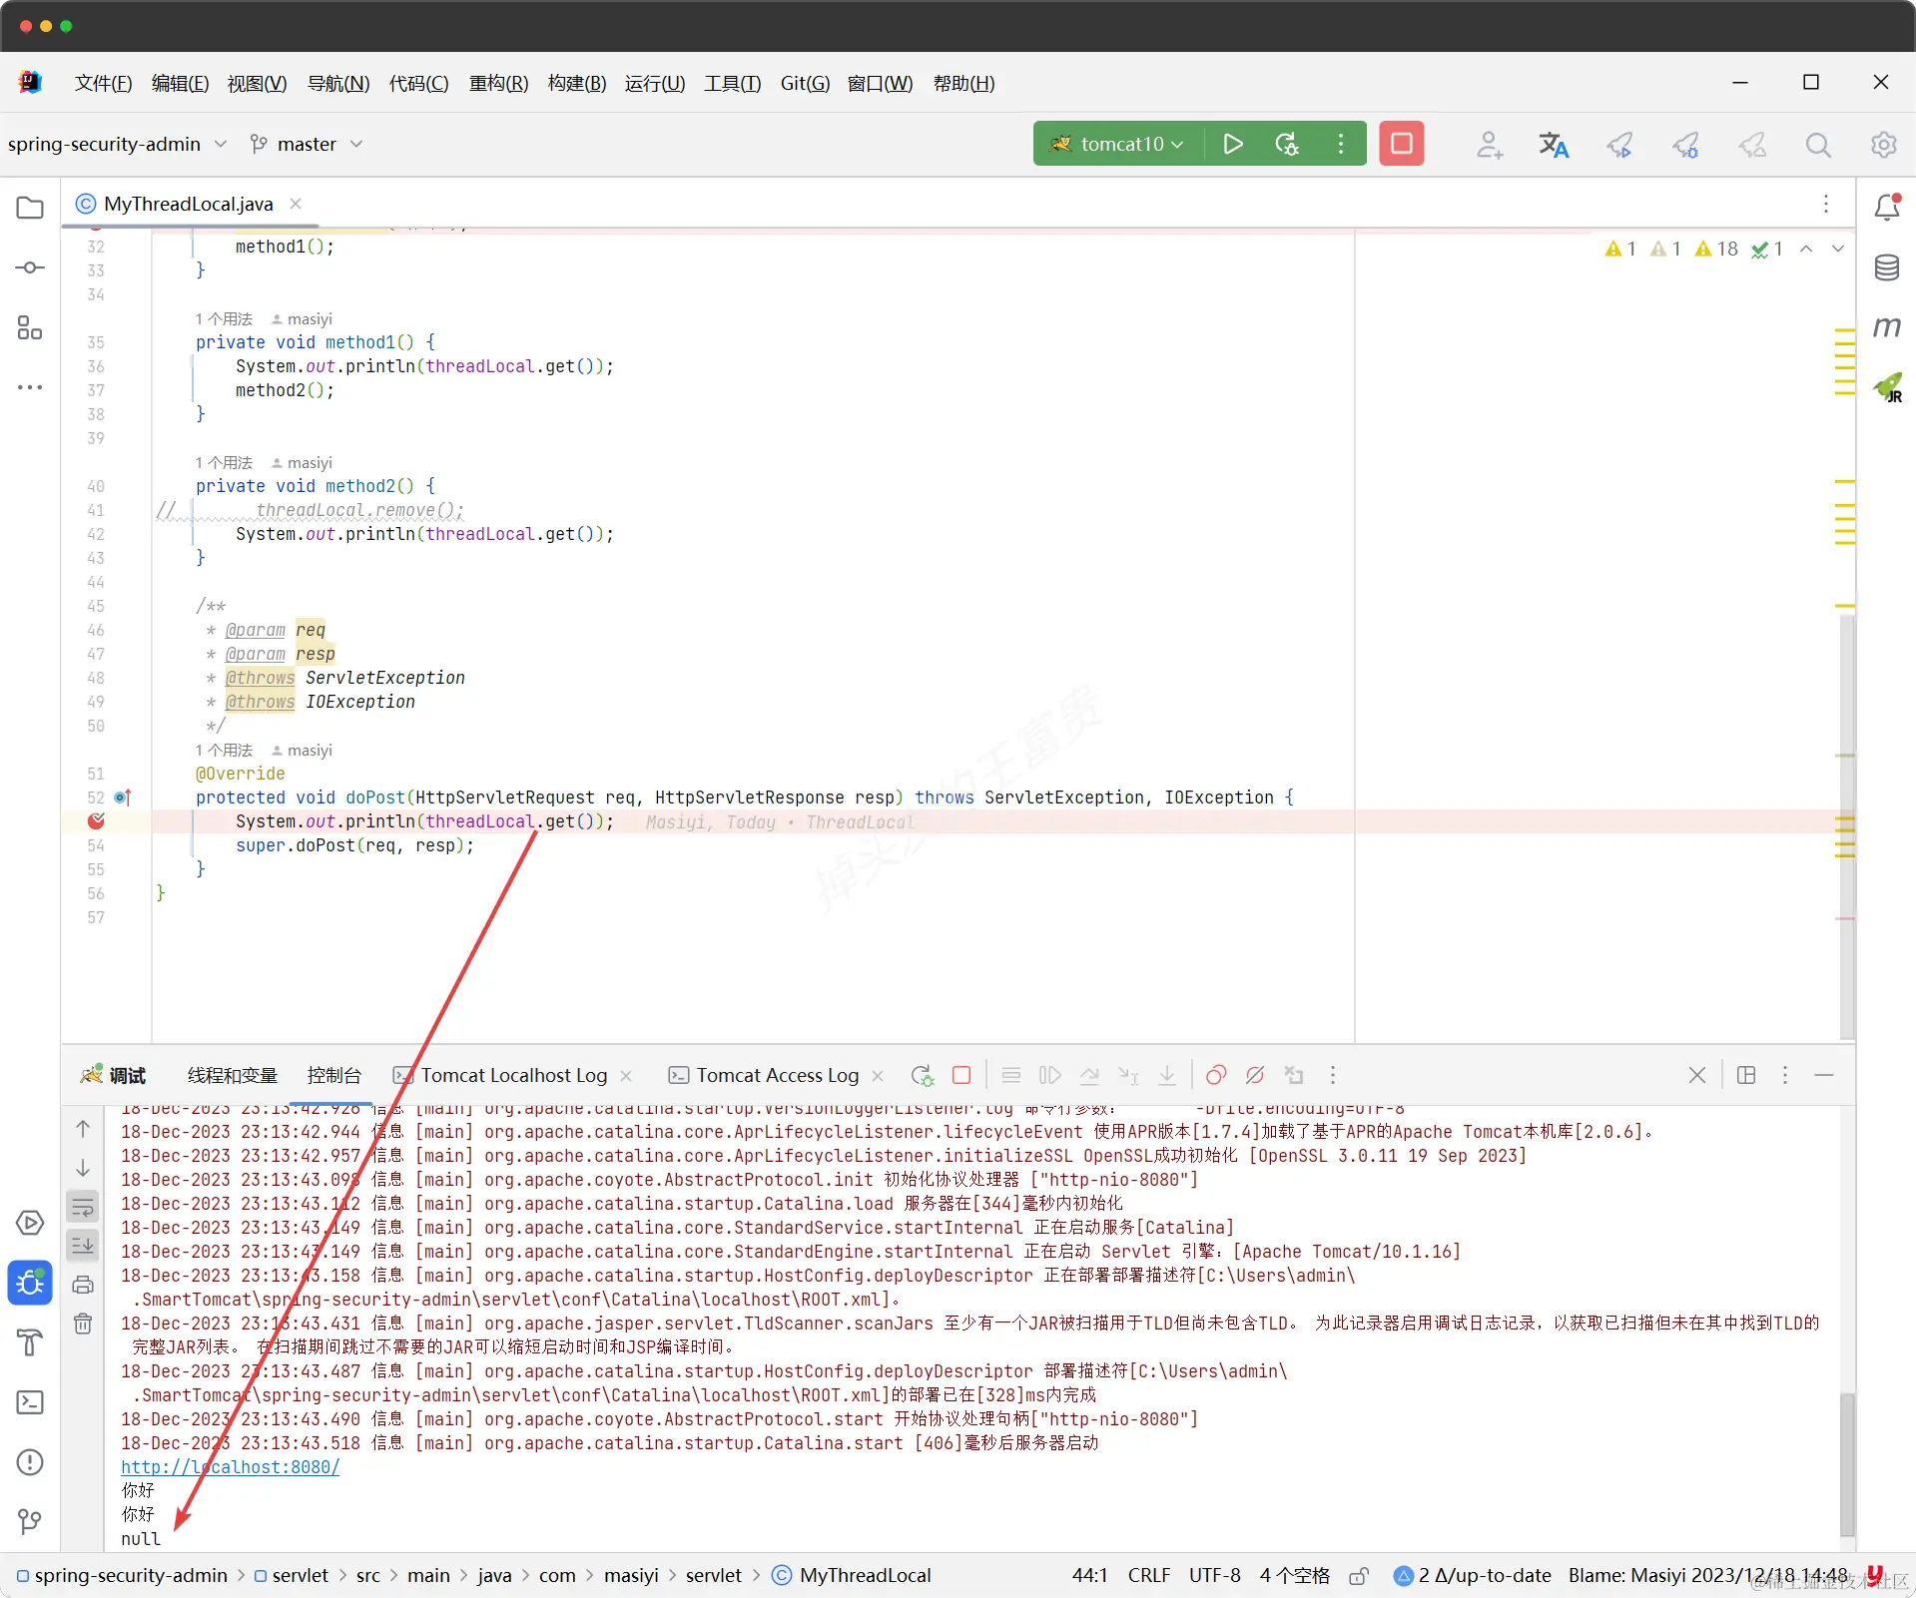Viewport: 1916px width, 1598px height.
Task: Click Print console icon
Action: [83, 1285]
